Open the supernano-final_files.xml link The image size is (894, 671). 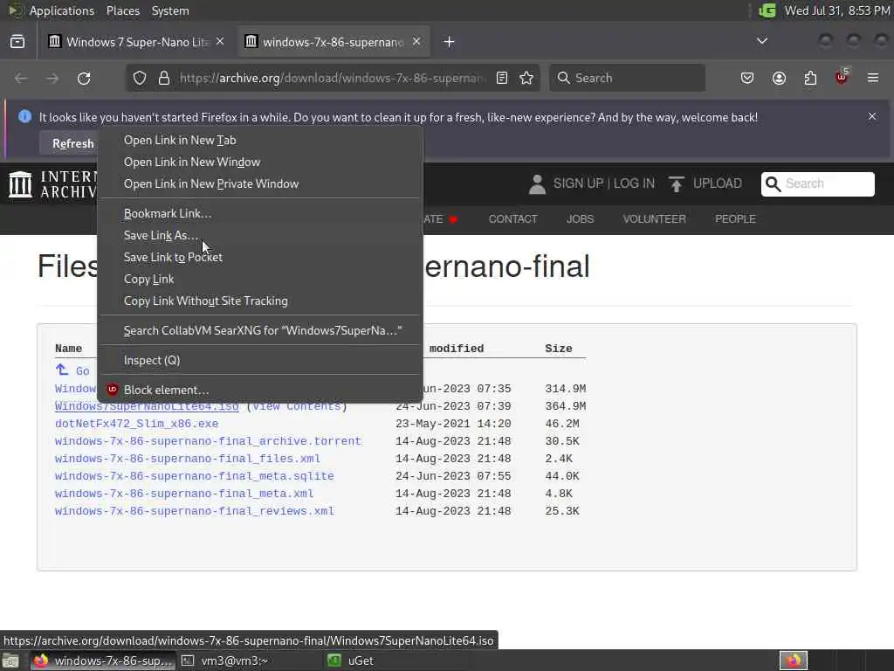[x=187, y=459]
